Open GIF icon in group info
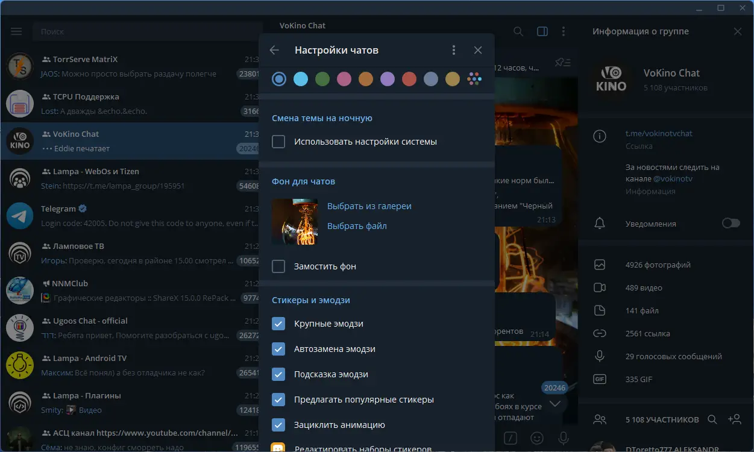 click(x=600, y=379)
